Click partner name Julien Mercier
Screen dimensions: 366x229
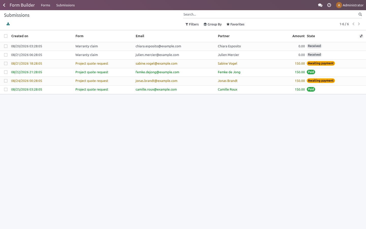228,55
